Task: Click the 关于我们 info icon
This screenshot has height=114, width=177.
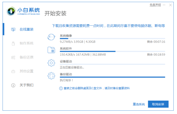Action: click(x=13, y=85)
